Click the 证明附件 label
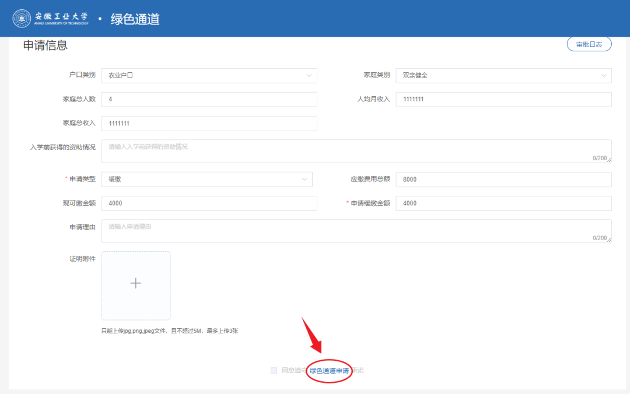This screenshot has width=630, height=394. pos(82,259)
